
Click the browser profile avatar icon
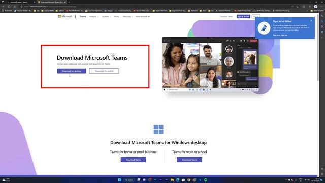315,7
